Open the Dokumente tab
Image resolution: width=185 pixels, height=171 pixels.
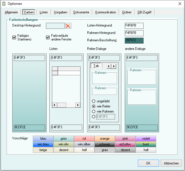(x=81, y=12)
